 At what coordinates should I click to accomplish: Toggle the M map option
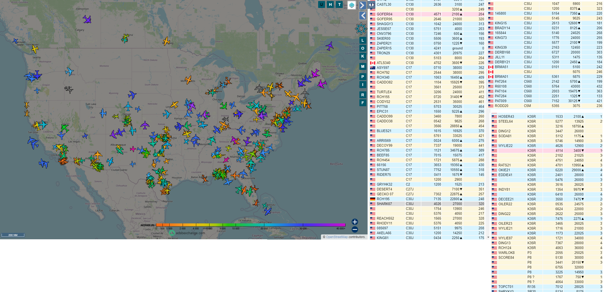pyautogui.click(x=363, y=66)
